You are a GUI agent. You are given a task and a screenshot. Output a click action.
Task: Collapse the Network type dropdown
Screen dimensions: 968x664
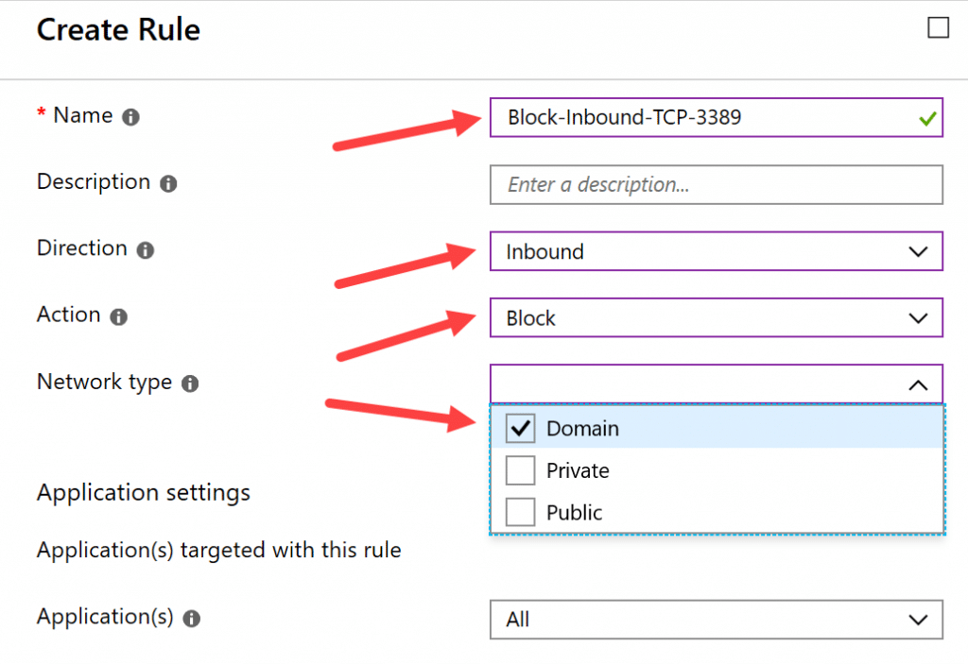pos(916,384)
